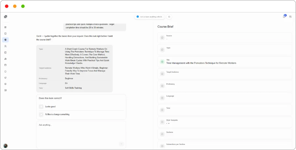The image size is (296, 150).
Task: Open notifications bell with 9+ badge
Action: [x=284, y=16]
